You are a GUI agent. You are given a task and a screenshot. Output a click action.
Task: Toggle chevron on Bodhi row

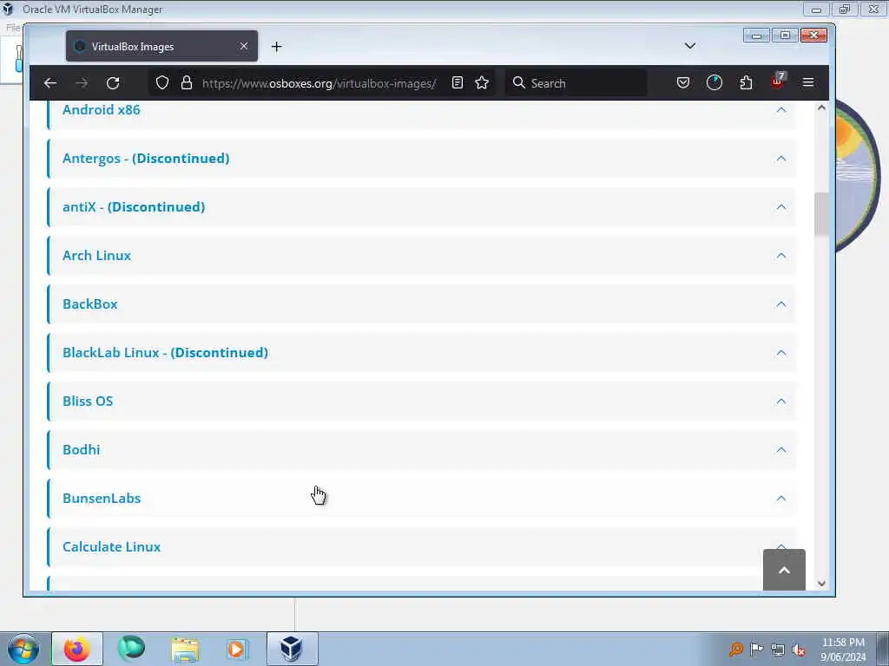pyautogui.click(x=781, y=450)
